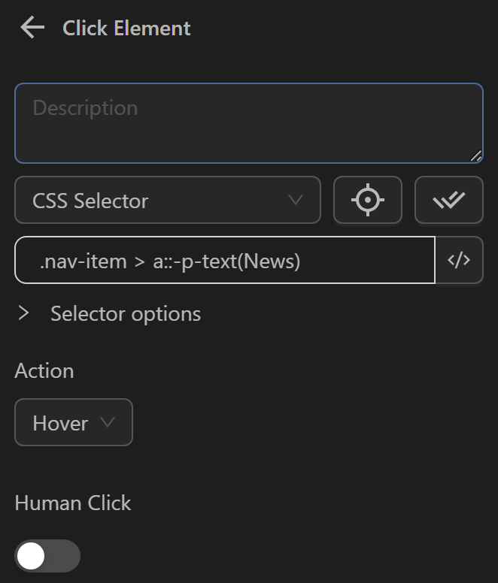Click the "Human Click" label text
Viewport: 498px width, 583px height.
[x=73, y=503]
